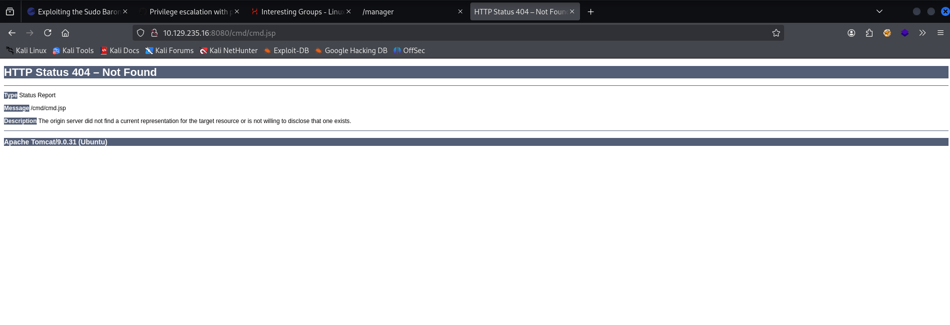The width and height of the screenshot is (950, 325).
Task: Open the Exploit-DB bookmark
Action: pos(286,51)
